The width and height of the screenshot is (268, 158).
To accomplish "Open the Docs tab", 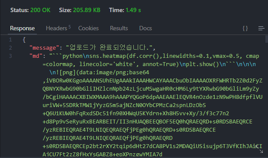I will coord(145,28).
